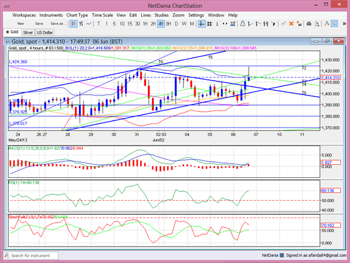
Task: Open the Studies menu
Action: 161,15
